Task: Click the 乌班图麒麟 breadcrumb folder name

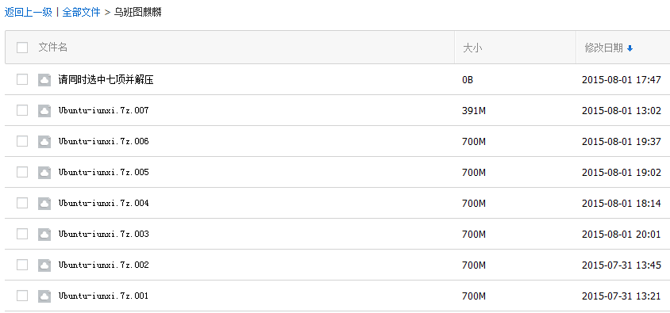Action: click(x=137, y=13)
